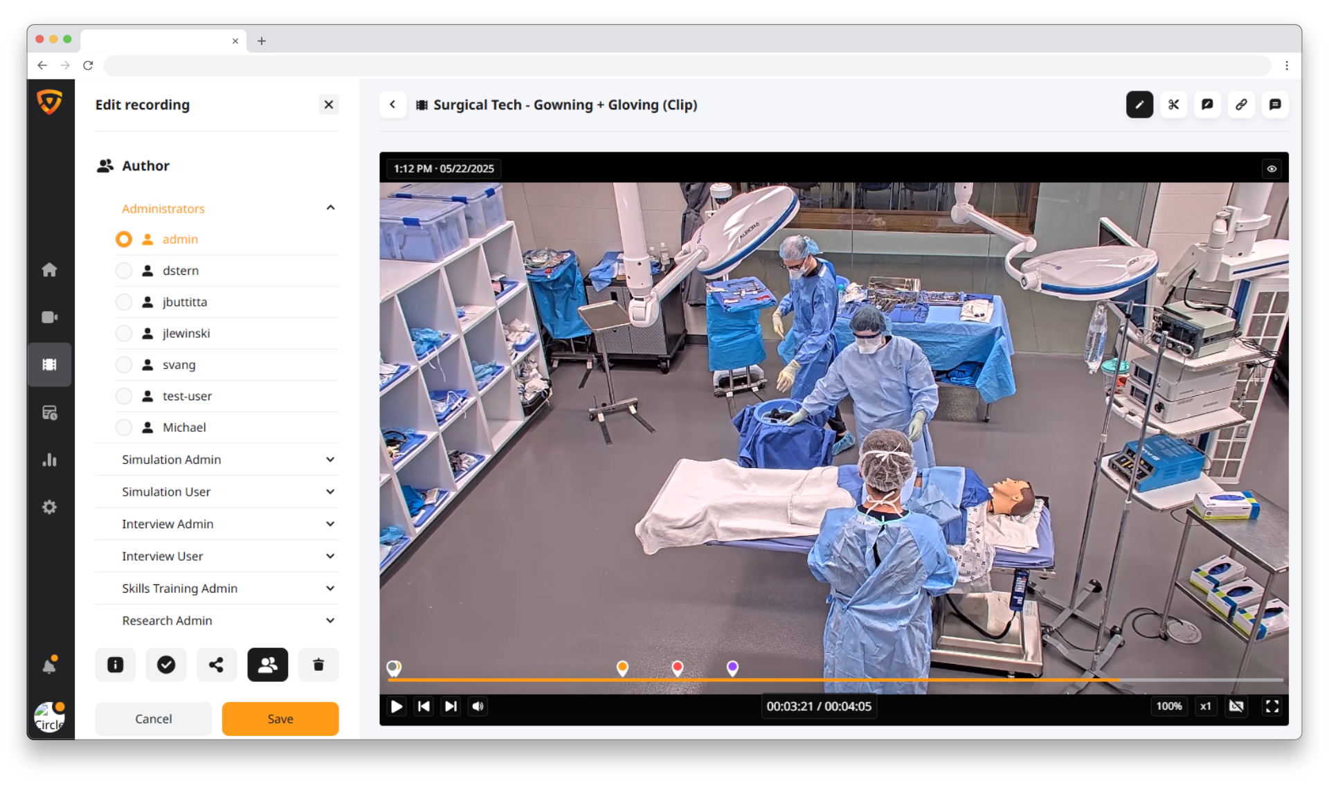
Task: Toggle captions off icon in player
Action: [1236, 706]
